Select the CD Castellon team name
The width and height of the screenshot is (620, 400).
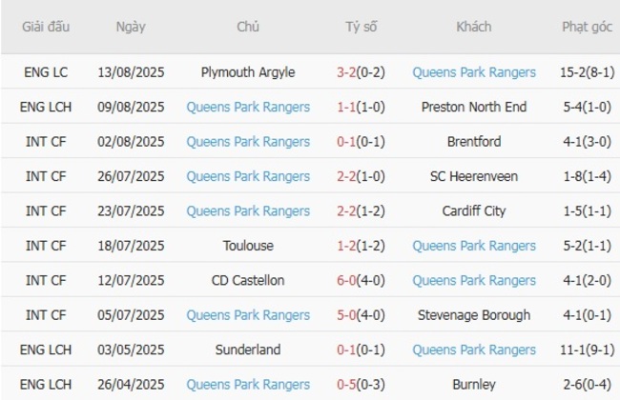coord(248,280)
